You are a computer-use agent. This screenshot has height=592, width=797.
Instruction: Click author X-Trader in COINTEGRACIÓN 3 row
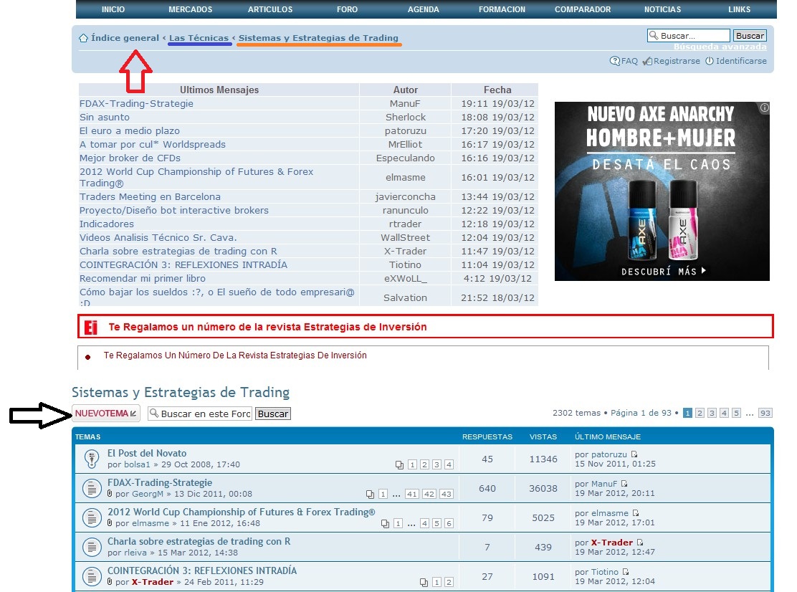click(x=153, y=583)
